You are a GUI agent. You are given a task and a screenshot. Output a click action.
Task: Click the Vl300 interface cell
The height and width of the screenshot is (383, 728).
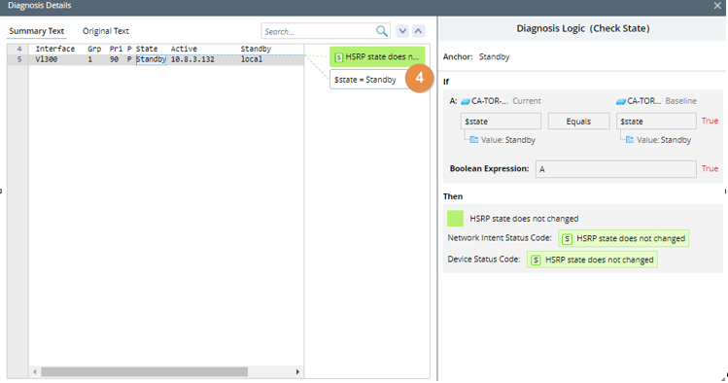coord(47,59)
